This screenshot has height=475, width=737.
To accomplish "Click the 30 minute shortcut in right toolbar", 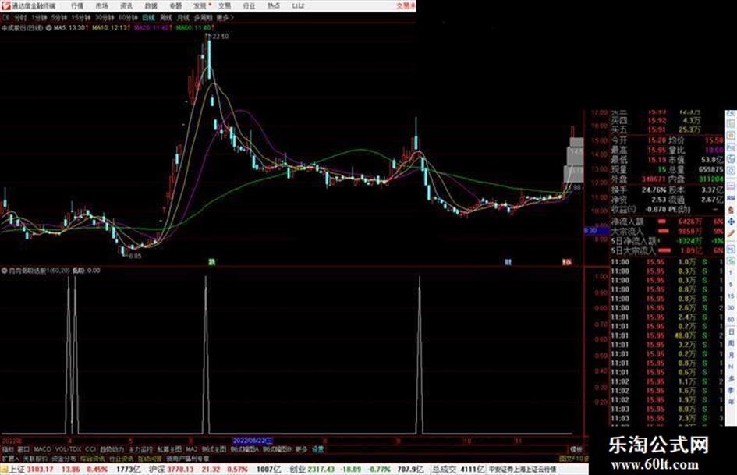I will tap(731, 308).
